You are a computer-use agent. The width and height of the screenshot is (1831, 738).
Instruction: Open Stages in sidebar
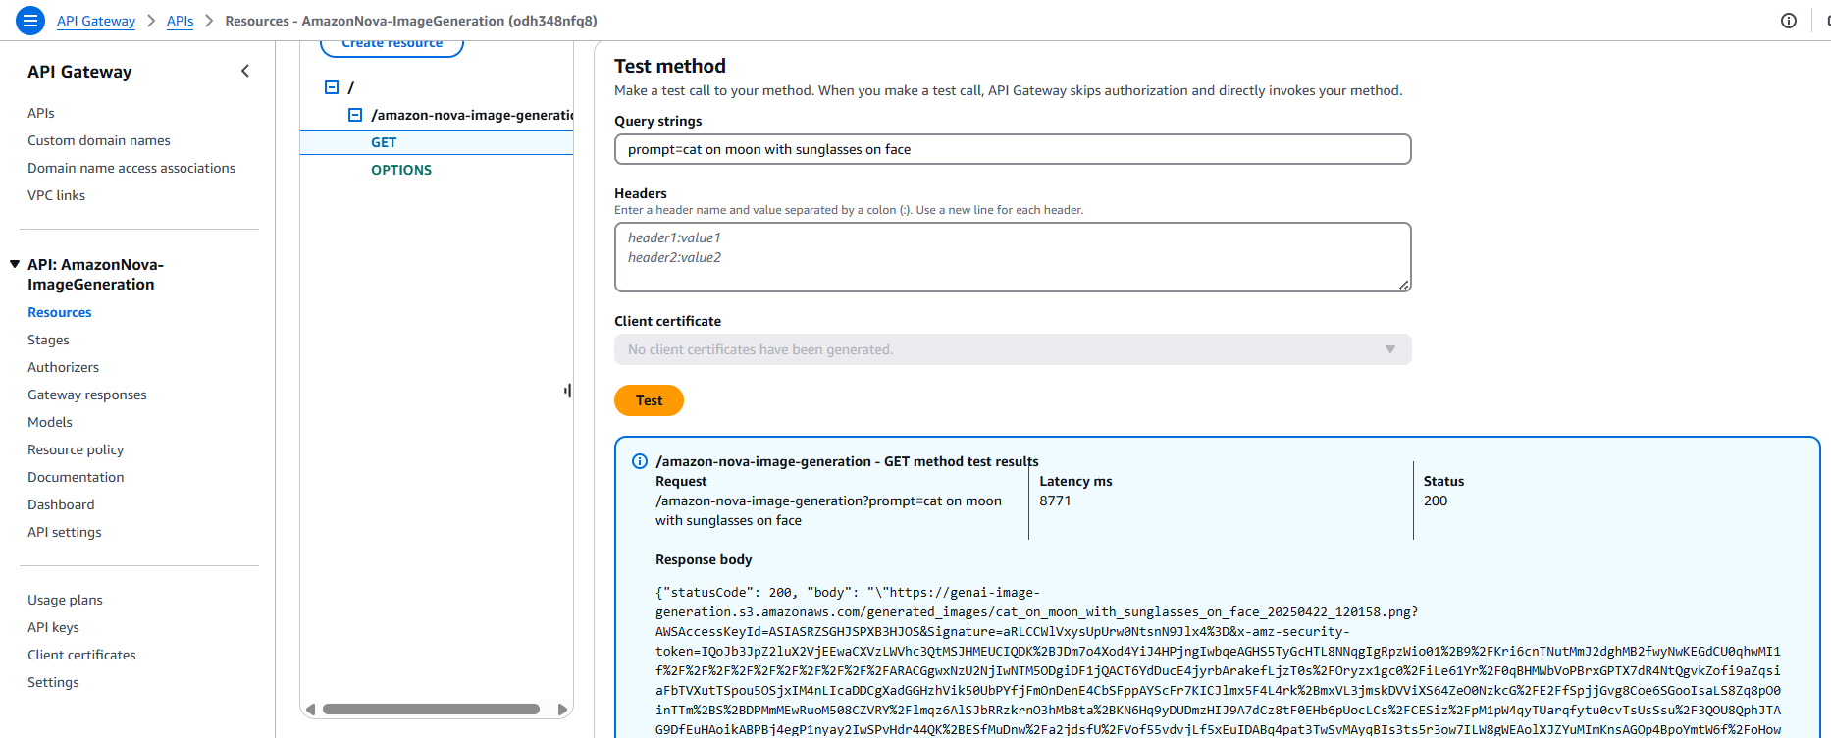tap(48, 340)
